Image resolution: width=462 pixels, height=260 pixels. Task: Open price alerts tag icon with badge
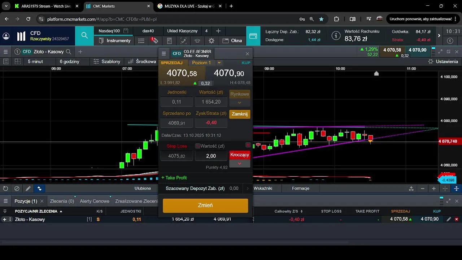click(154, 40)
